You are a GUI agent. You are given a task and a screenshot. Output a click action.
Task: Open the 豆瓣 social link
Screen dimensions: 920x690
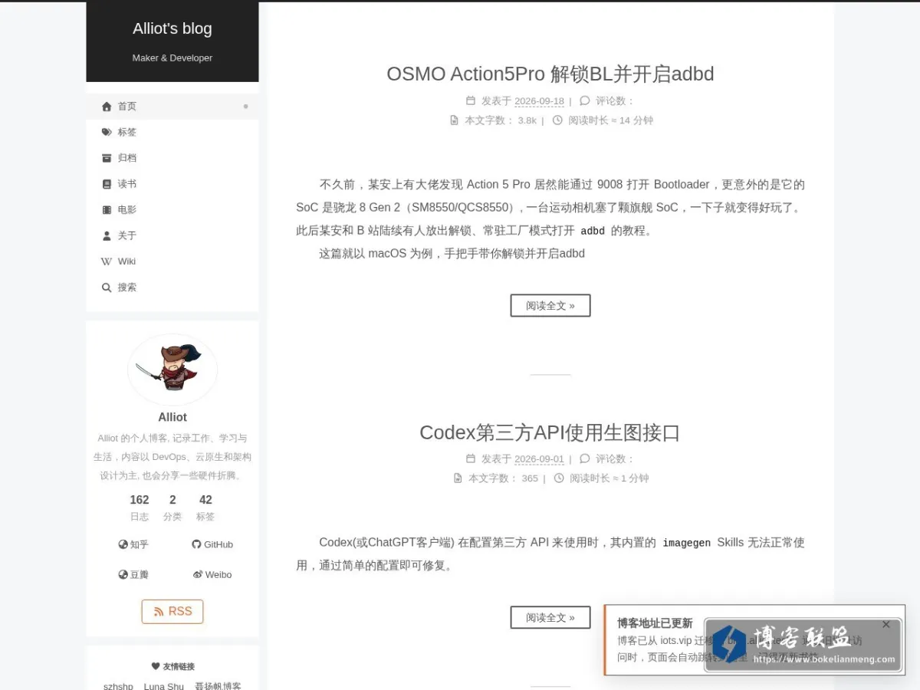click(x=133, y=574)
